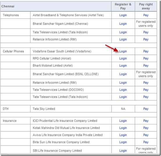Viewport: 161px width, 156px height.
Task: Click Pay for ICICI Prudential Life Insurance
Action: pyautogui.click(x=146, y=121)
